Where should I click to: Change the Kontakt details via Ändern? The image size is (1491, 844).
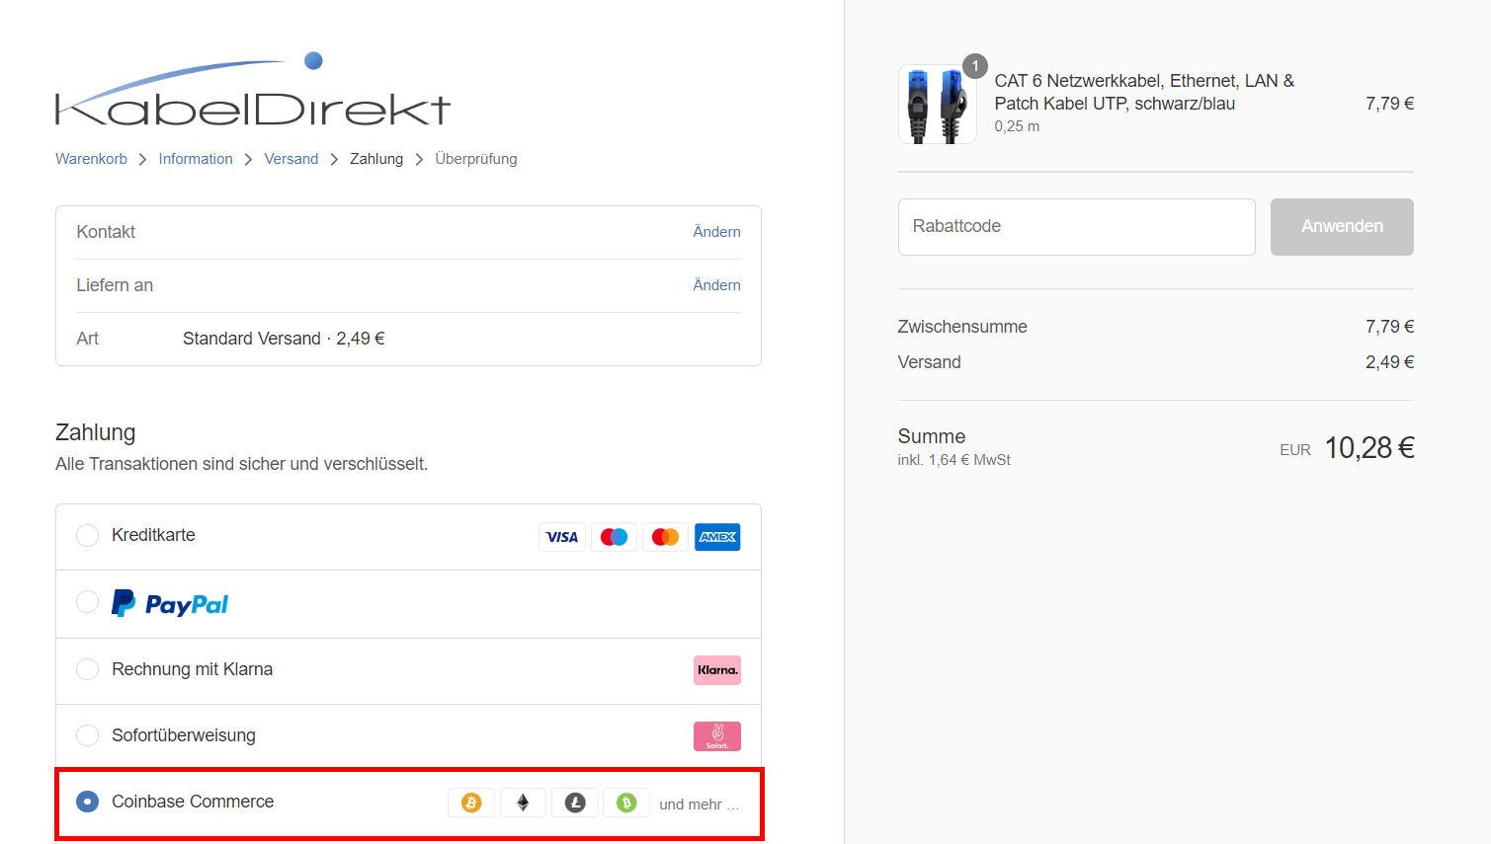pyautogui.click(x=716, y=232)
